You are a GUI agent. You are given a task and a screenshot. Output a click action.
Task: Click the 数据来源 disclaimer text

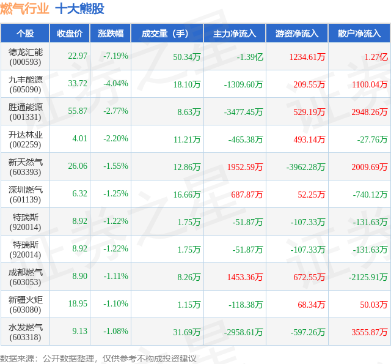[98, 358]
